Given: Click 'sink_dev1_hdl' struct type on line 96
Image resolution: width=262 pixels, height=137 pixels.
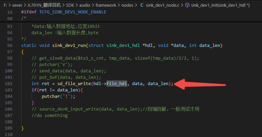Looking at the screenshot, I should 123,46.
